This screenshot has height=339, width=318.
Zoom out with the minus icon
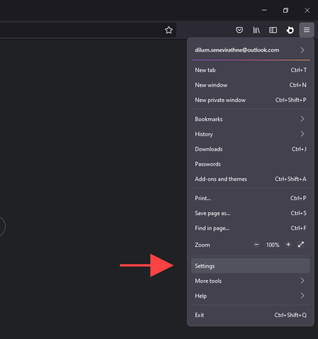click(256, 245)
